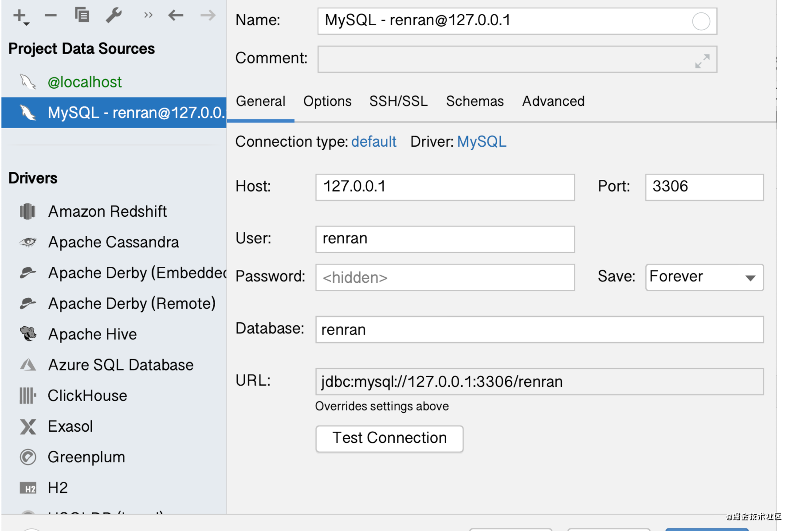Click the back arrow icon
793x531 pixels.
[x=176, y=16]
